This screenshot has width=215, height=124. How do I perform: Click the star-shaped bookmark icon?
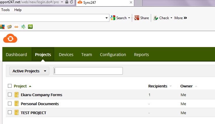click(x=23, y=27)
